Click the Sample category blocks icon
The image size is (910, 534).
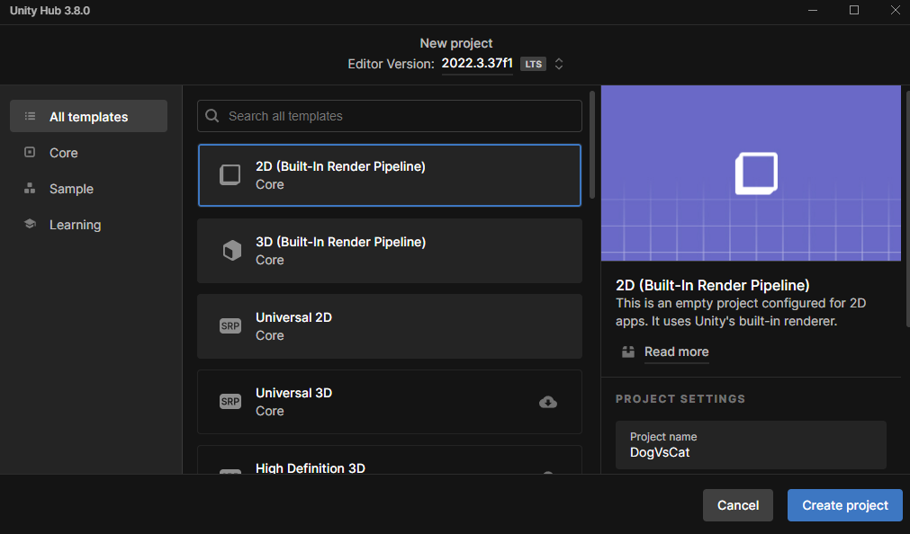click(x=30, y=188)
